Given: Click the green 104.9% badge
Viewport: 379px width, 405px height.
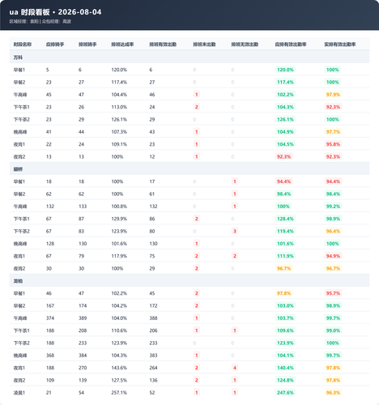Looking at the screenshot, I should point(285,132).
